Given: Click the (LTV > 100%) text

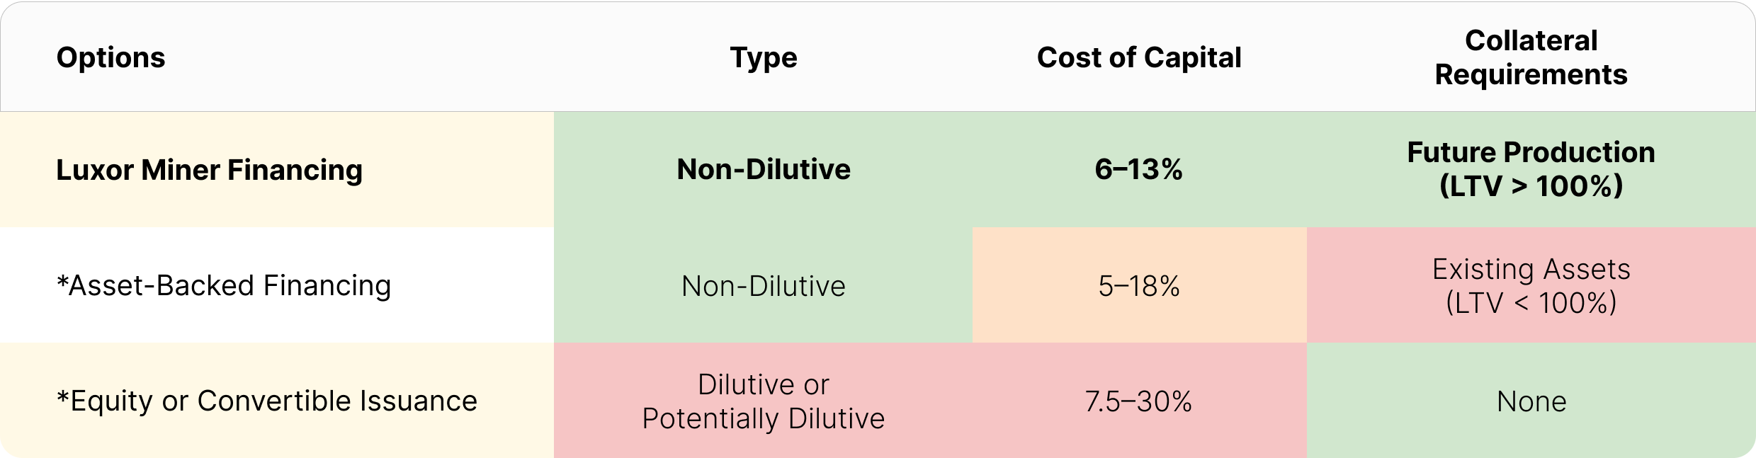Looking at the screenshot, I should tap(1531, 186).
